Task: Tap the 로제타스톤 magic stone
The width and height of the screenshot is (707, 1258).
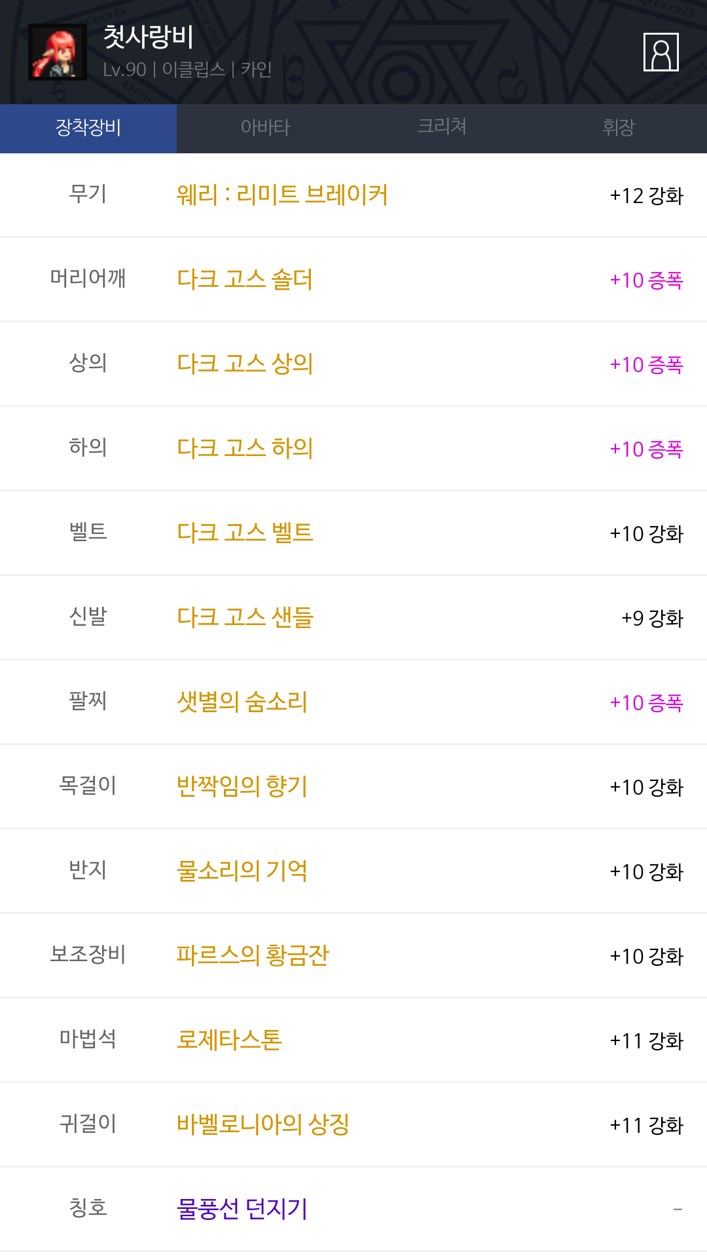Action: point(229,1040)
